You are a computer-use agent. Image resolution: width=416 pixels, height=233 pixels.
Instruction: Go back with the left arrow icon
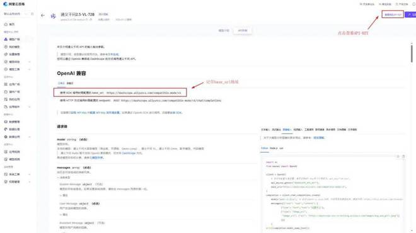pos(43,16)
